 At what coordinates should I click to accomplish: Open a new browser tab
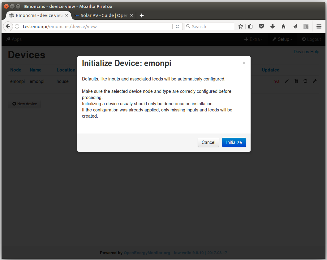pos(142,15)
